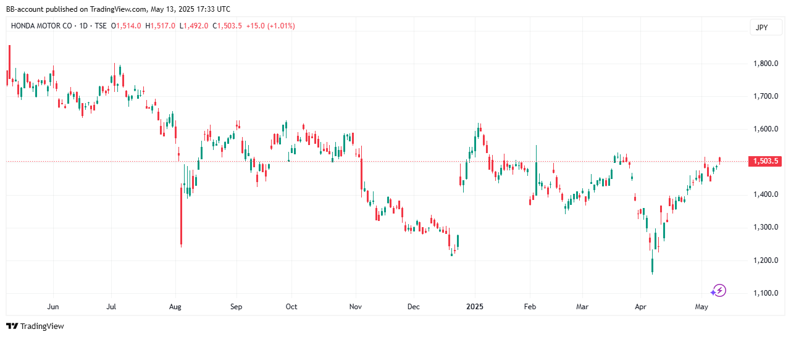
Task: Click the high value H1,517.0
Action: pos(161,26)
